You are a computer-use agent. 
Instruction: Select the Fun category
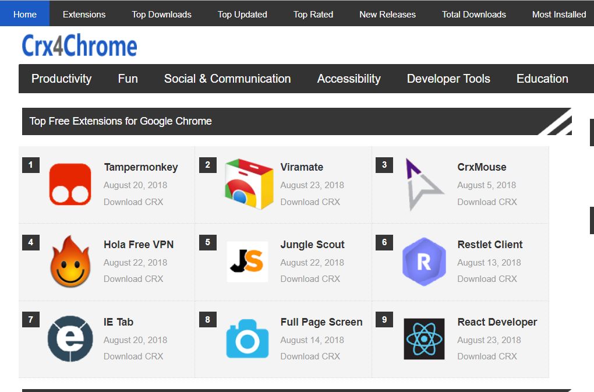click(128, 79)
